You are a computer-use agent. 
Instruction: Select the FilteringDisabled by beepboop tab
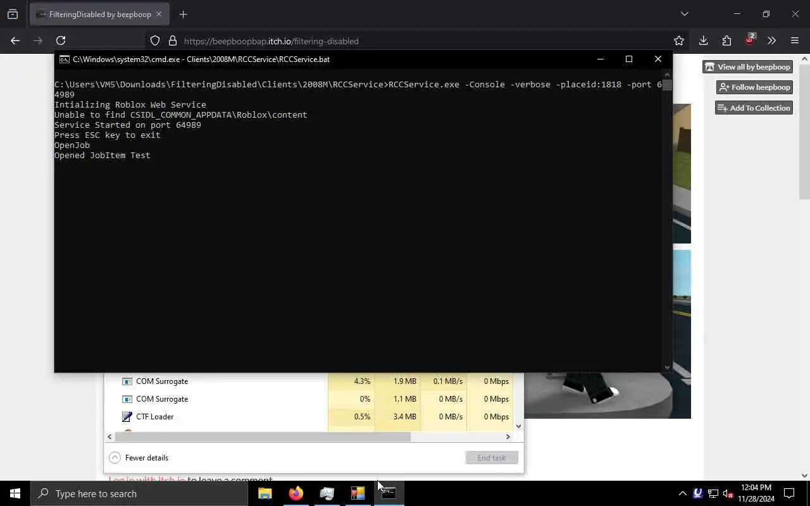tap(99, 14)
